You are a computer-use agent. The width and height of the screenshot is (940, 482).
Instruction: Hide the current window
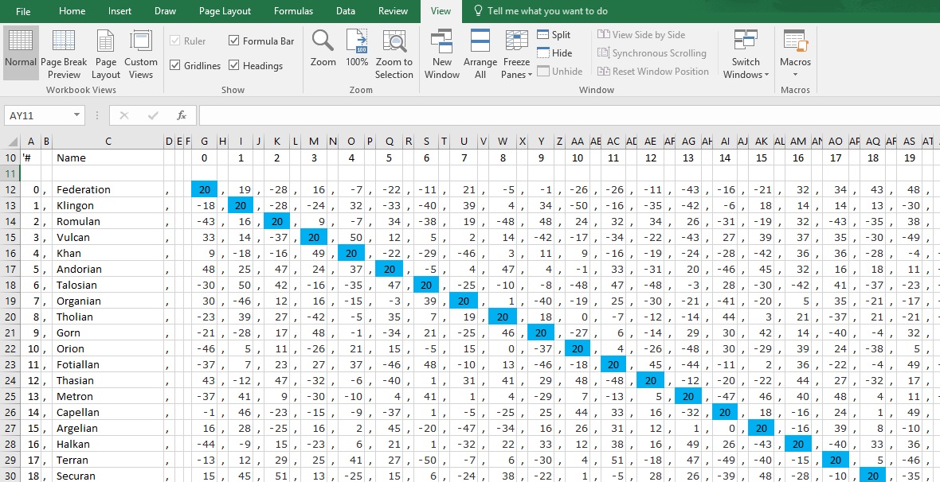[x=554, y=52]
